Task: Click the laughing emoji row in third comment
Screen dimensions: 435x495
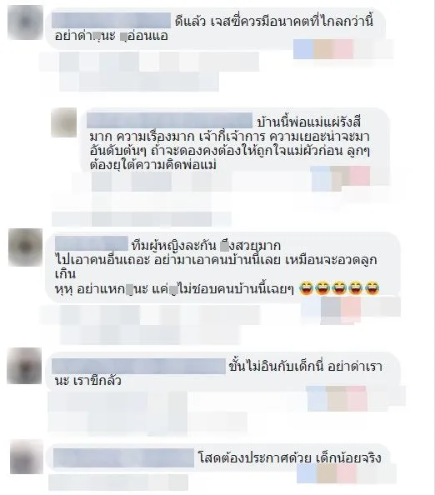Action: (x=339, y=288)
